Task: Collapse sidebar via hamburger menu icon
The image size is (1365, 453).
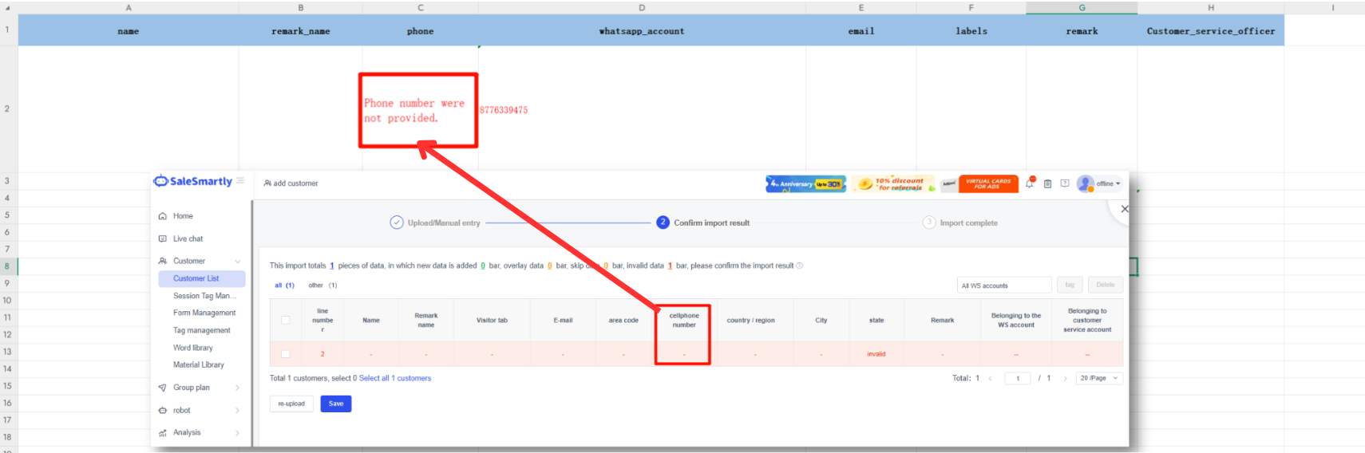Action: tap(240, 181)
